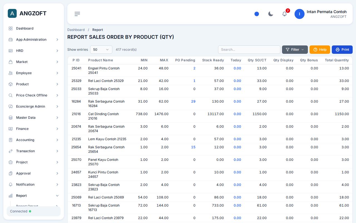Open the Show entries dropdown
The image size is (356, 223).
(x=101, y=50)
